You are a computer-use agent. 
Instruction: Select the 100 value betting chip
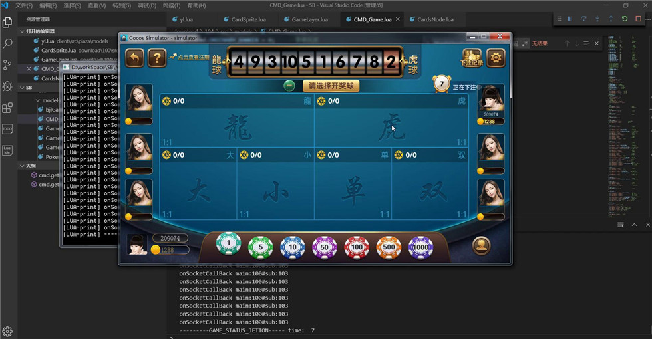(357, 247)
